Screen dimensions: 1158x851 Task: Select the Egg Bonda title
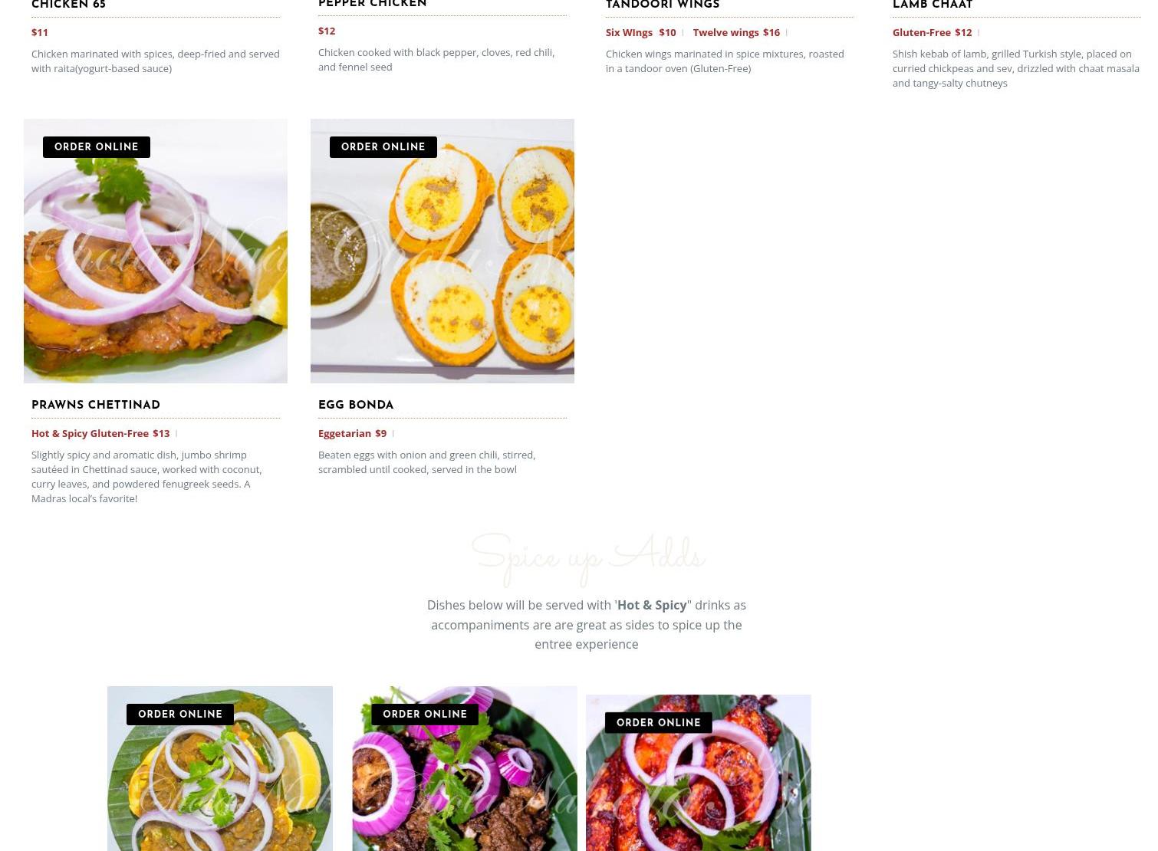point(356,405)
